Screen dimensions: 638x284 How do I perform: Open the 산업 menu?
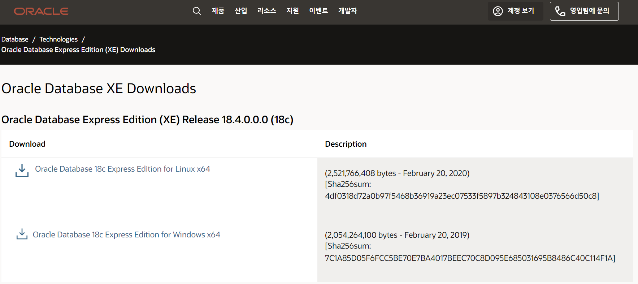coord(241,11)
